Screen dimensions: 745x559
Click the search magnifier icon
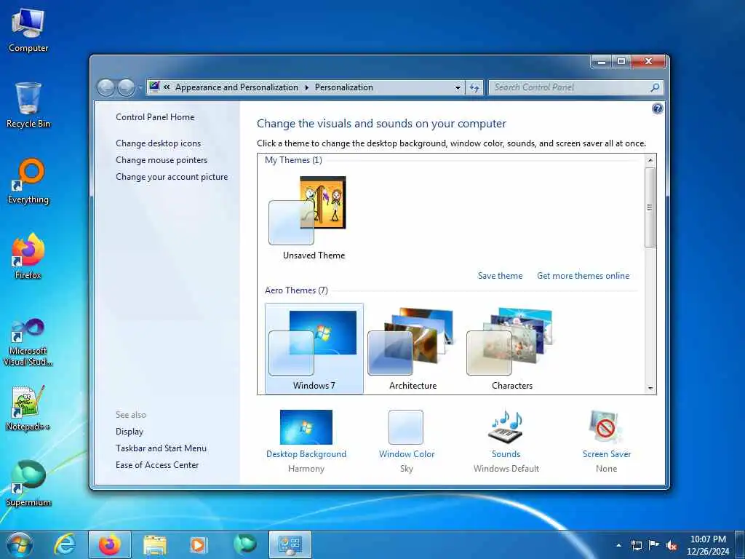pyautogui.click(x=655, y=87)
